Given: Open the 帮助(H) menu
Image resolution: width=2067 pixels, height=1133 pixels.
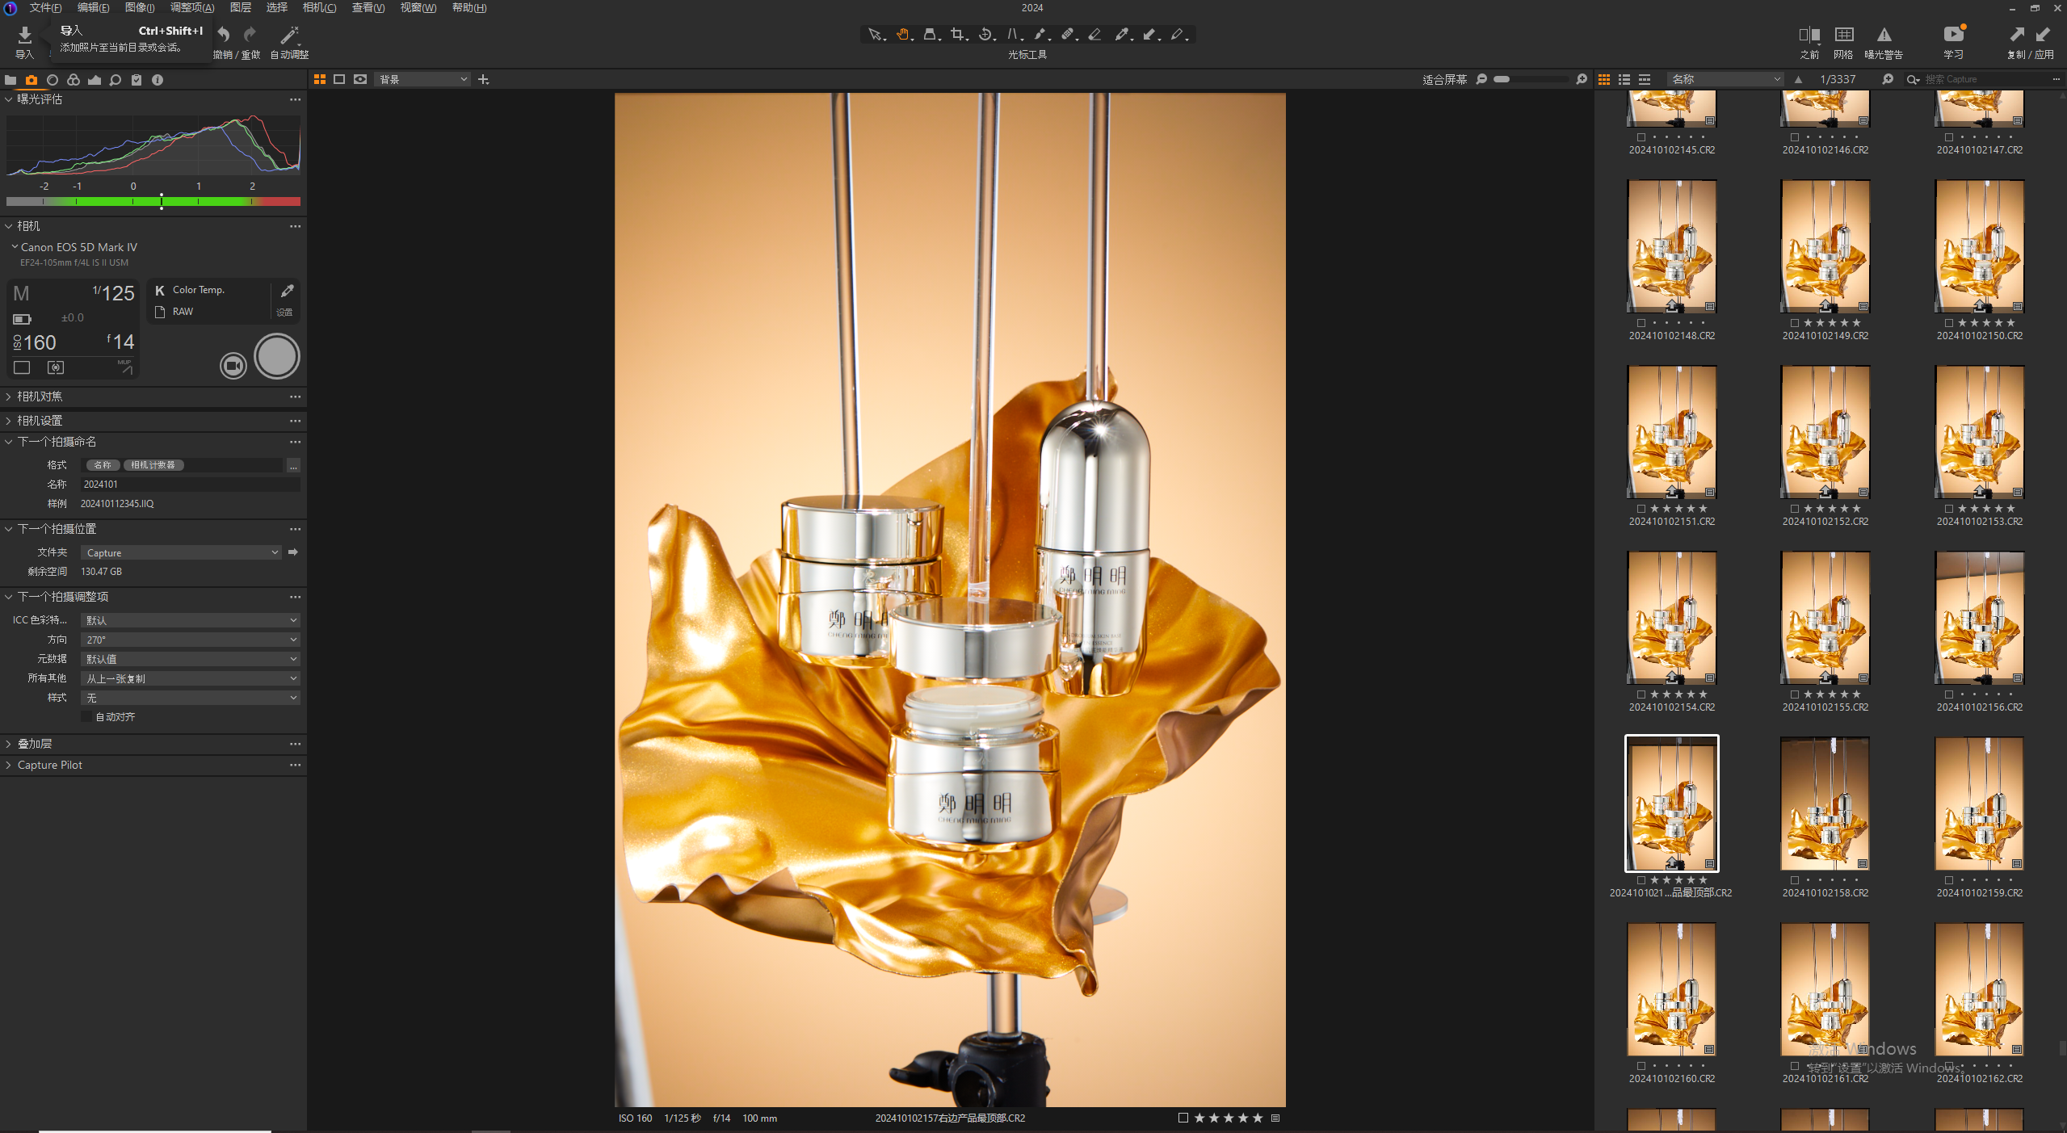Looking at the screenshot, I should pos(469,7).
